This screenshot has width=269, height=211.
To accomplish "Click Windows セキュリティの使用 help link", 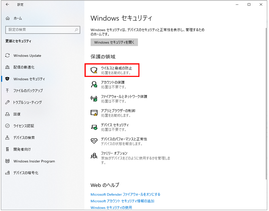I will click(x=111, y=207).
